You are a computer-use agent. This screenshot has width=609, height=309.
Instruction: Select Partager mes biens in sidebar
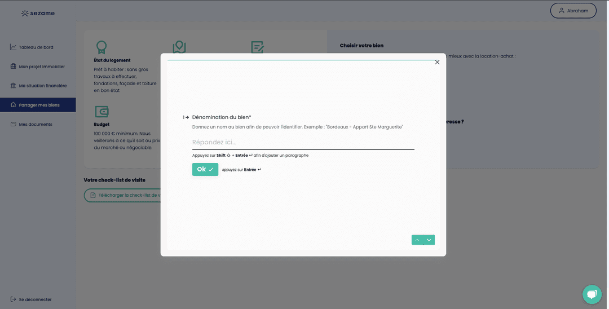point(38,105)
